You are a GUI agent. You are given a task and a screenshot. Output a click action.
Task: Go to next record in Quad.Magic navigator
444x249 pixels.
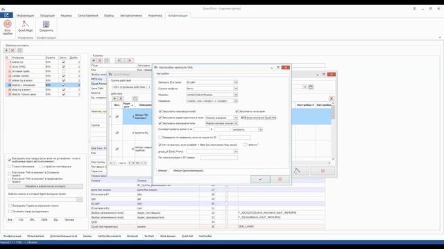(130, 163)
